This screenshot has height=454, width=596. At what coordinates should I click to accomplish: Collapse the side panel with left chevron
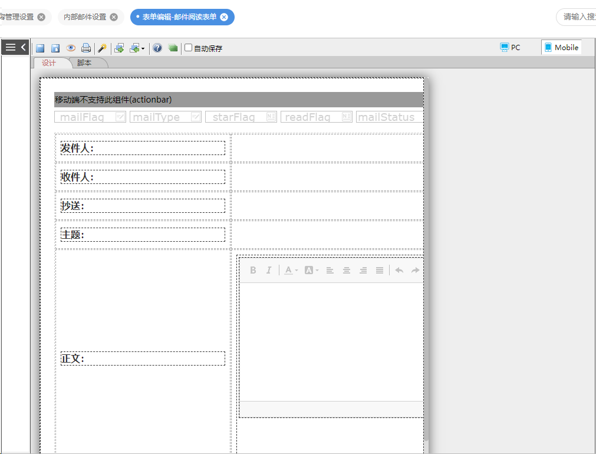24,47
